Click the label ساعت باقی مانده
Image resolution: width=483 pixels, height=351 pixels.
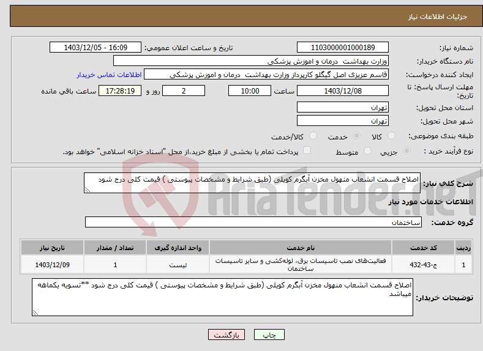(x=69, y=91)
